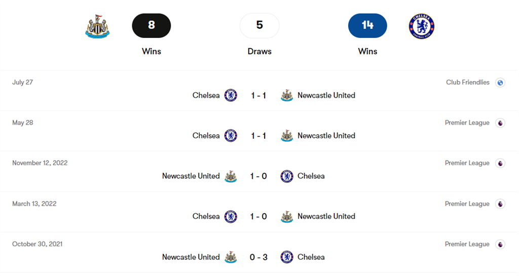The height and width of the screenshot is (276, 519).
Task: Click the Club Friendlies globe icon
Action: [500, 83]
